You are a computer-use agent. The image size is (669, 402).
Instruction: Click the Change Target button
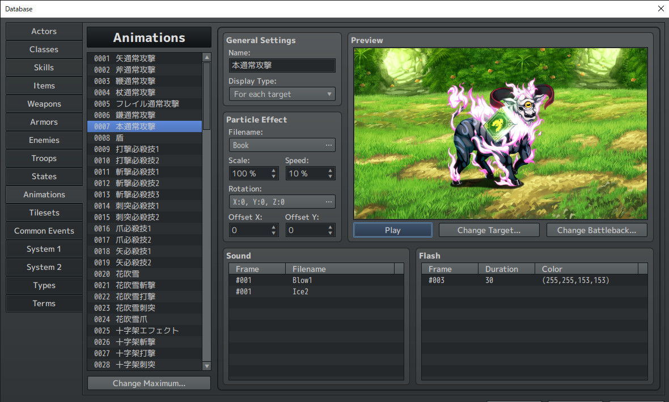click(489, 230)
